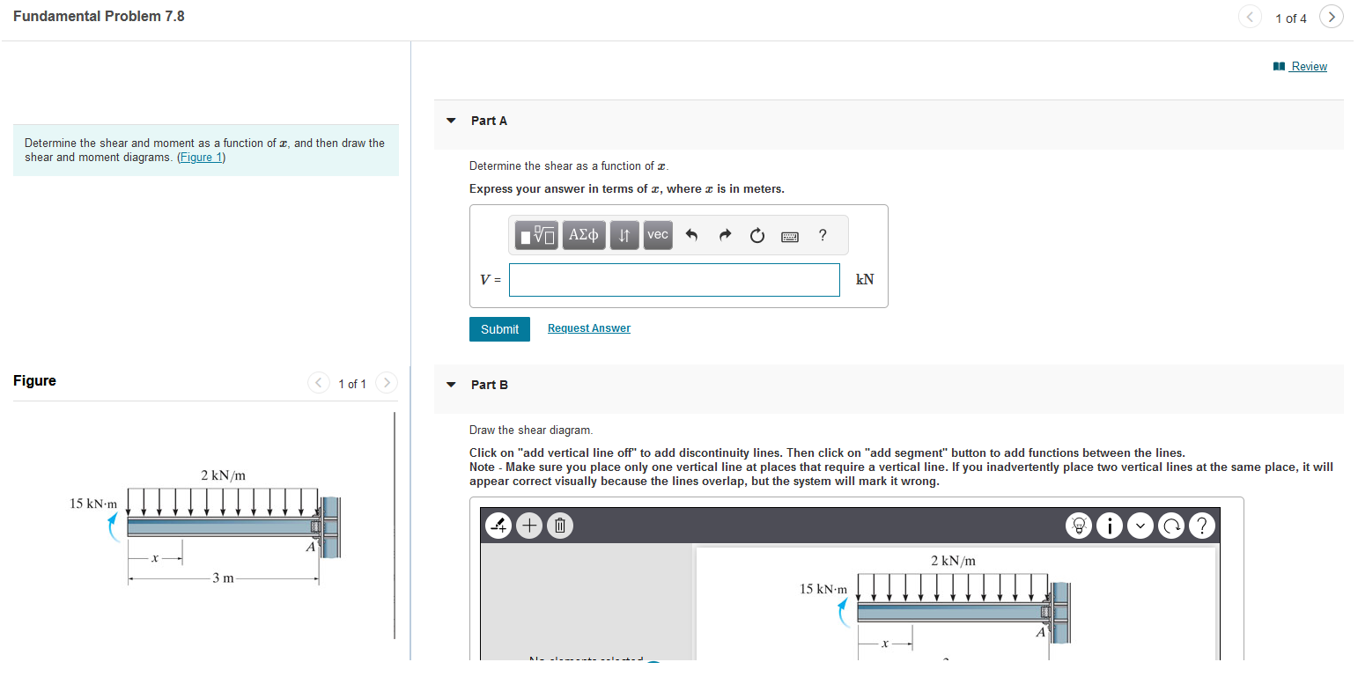Collapse the Part B section
1358x699 pixels.
tap(450, 384)
